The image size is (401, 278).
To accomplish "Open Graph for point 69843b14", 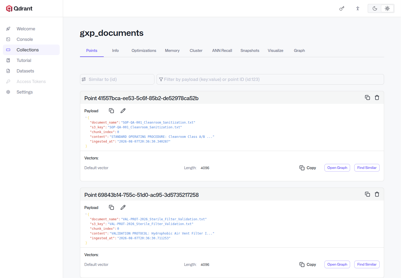I will [x=337, y=265].
